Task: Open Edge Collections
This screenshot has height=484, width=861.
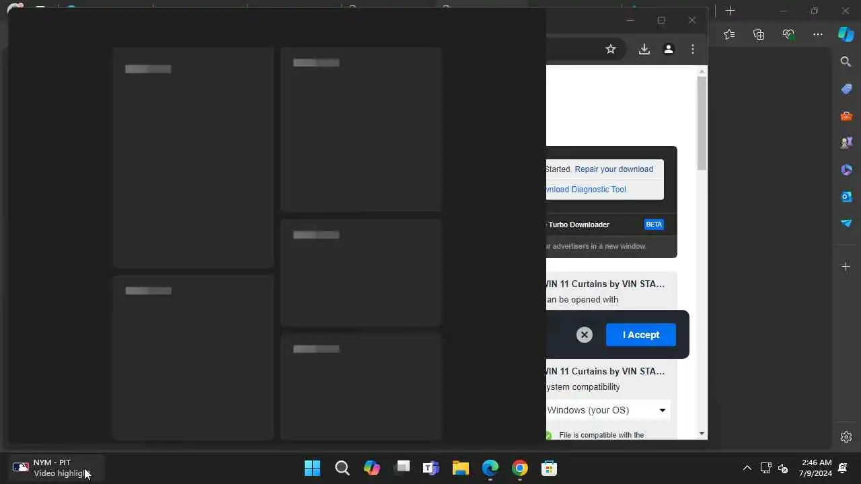Action: click(759, 34)
